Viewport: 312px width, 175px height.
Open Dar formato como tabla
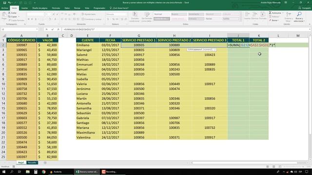pos(147,17)
